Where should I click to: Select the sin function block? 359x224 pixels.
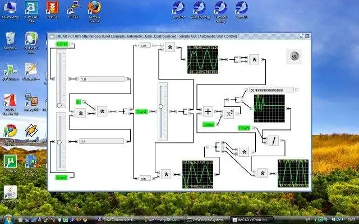click(145, 178)
